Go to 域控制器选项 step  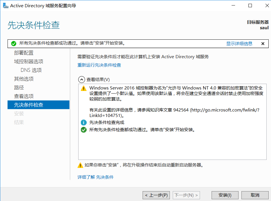point(29,61)
